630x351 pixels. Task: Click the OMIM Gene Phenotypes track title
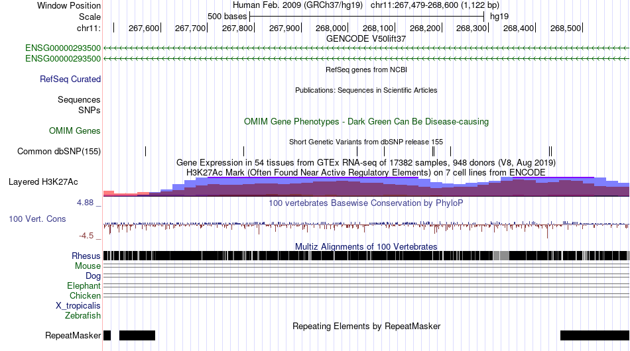(366, 122)
